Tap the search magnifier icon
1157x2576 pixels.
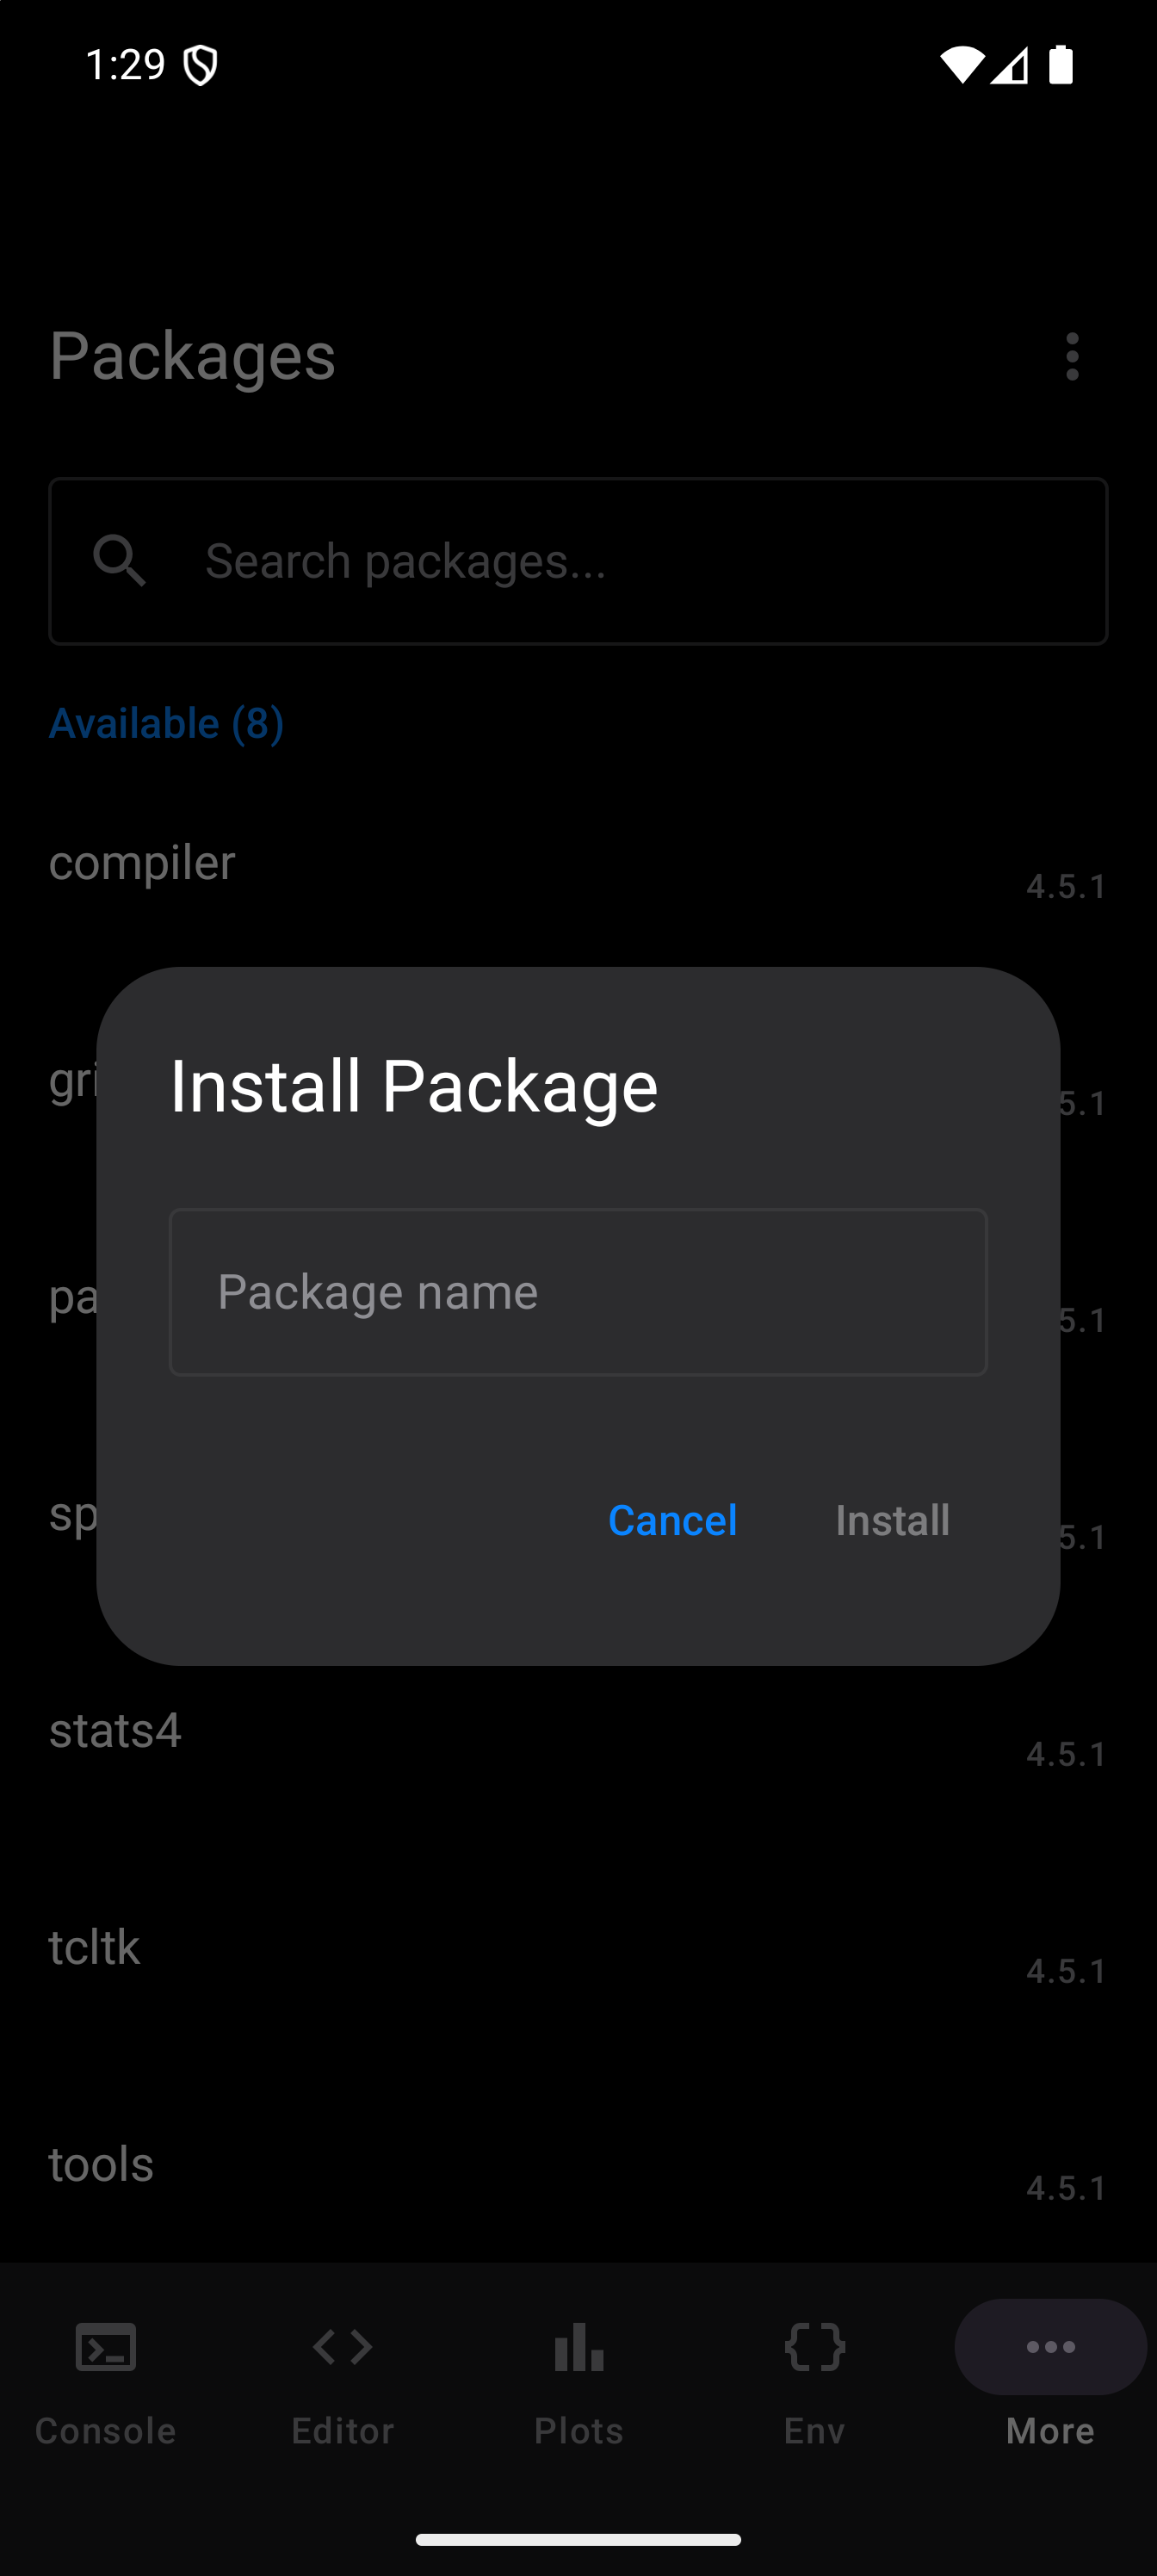click(x=120, y=561)
